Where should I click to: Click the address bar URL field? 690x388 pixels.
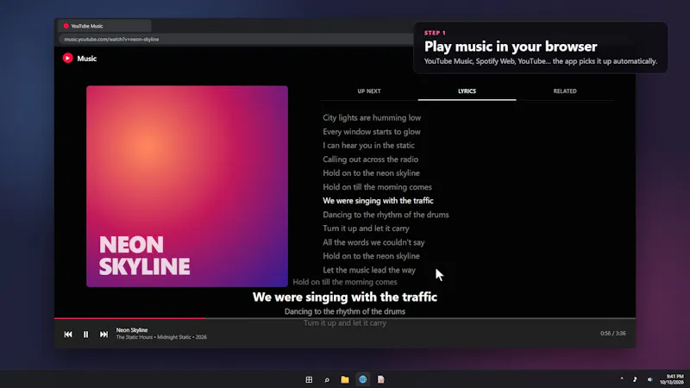[235, 39]
